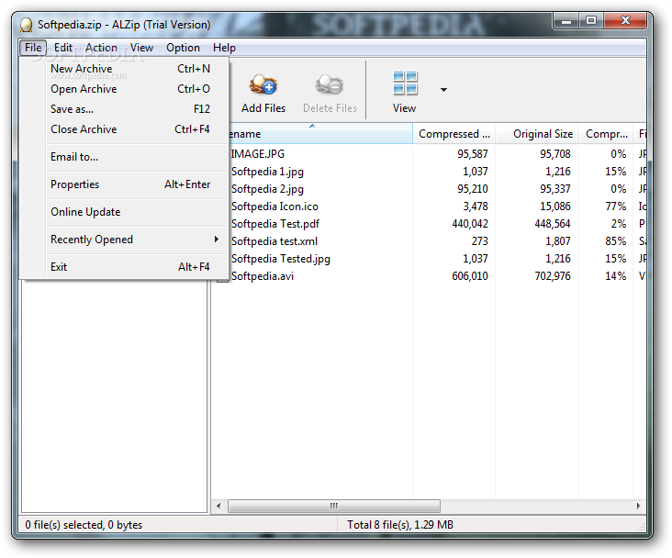Click the scrollbar right arrow
Viewport: 672px width, 558px height.
click(639, 506)
